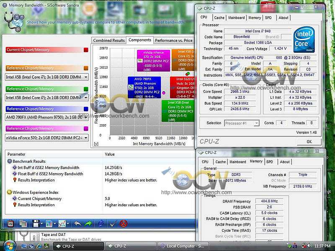This screenshot has width=335, height=251.
Task: Select the Int Buff'd iSSE2 Memory Bandwidth row
Action: pyautogui.click(x=100, y=168)
